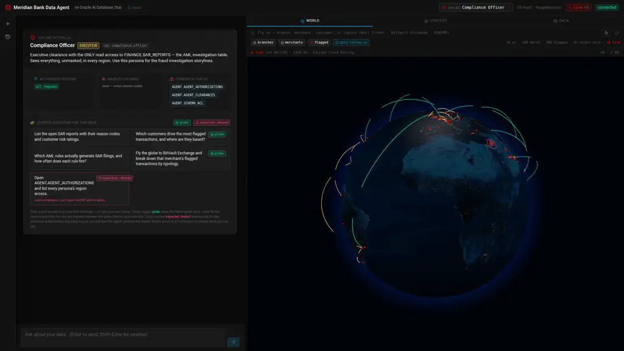Open the 'use as' Compliance Officer persona dropdown
The width and height of the screenshot is (624, 351).
pos(476,7)
